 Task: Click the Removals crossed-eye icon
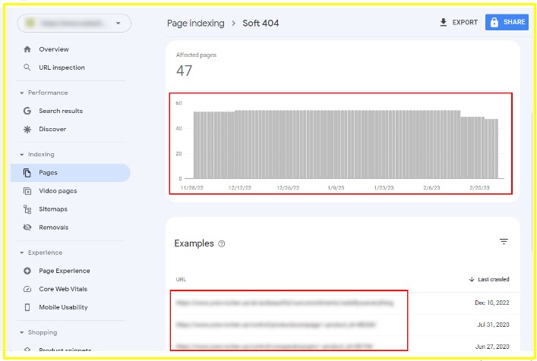click(x=27, y=228)
